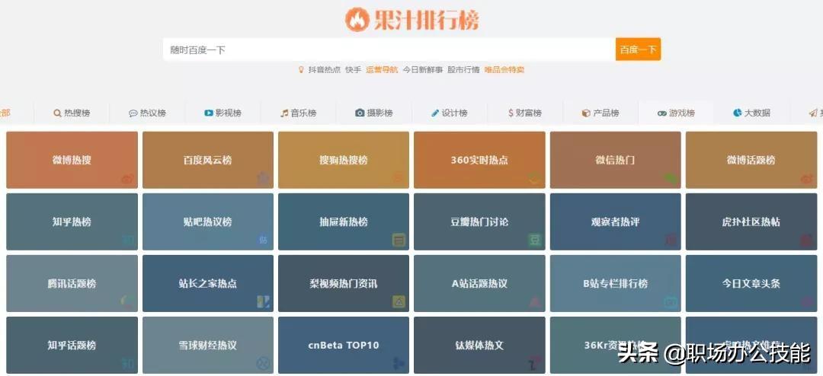This screenshot has width=823, height=376.
Task: Focus the 随时百度一下 search field
Action: click(389, 49)
